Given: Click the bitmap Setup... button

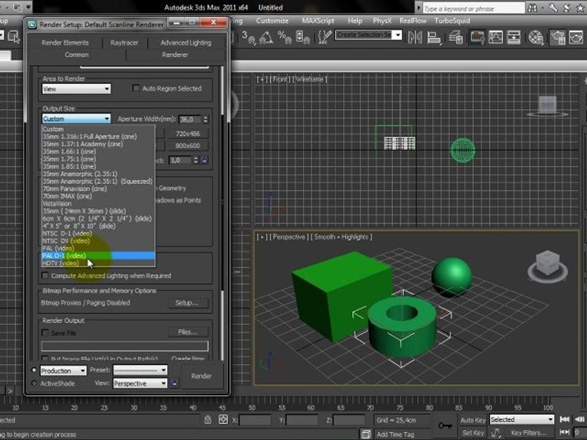Looking at the screenshot, I should tap(187, 302).
